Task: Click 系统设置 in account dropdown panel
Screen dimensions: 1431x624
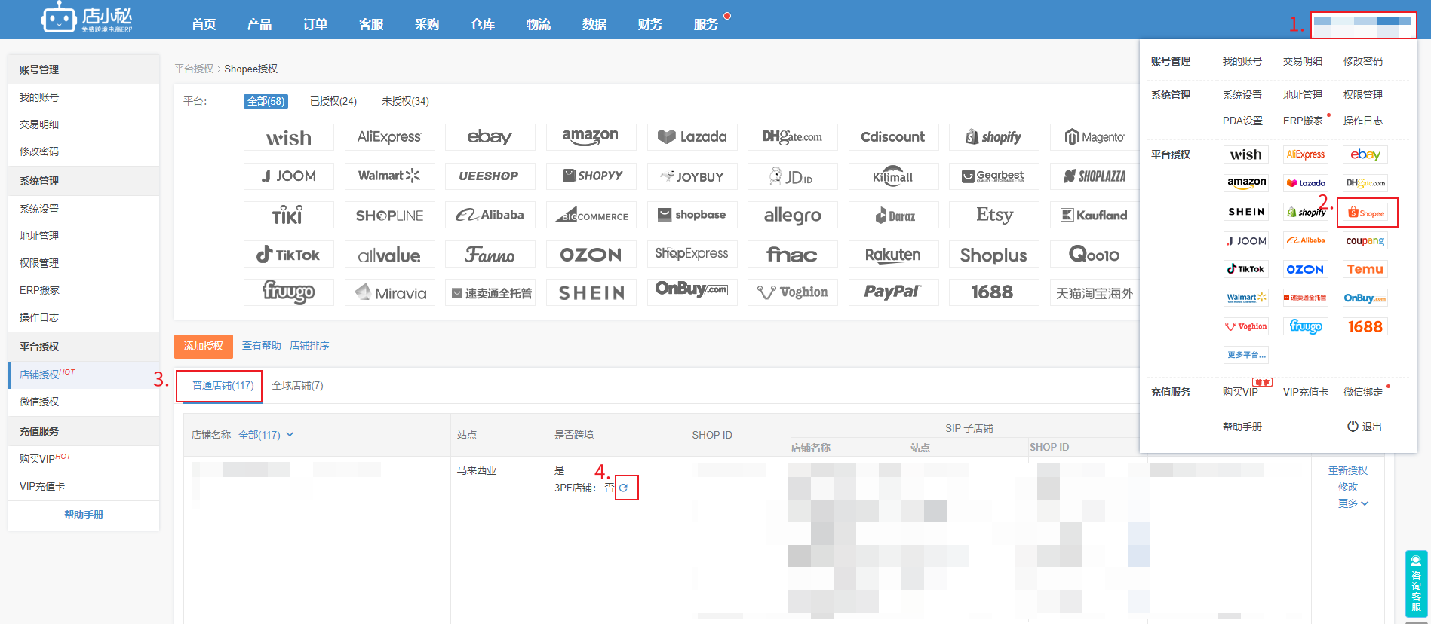Action: [x=1242, y=95]
